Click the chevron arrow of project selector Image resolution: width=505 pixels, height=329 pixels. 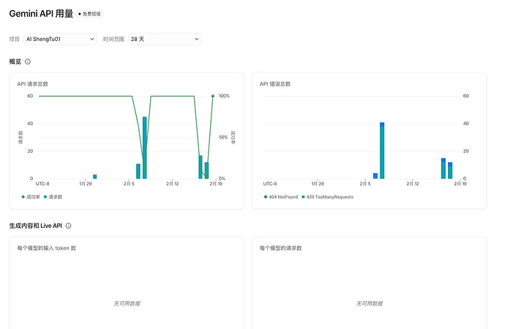point(91,39)
